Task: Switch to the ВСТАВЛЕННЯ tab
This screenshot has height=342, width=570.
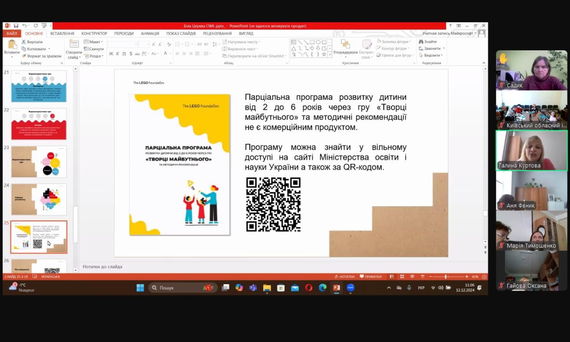Action: tap(62, 34)
